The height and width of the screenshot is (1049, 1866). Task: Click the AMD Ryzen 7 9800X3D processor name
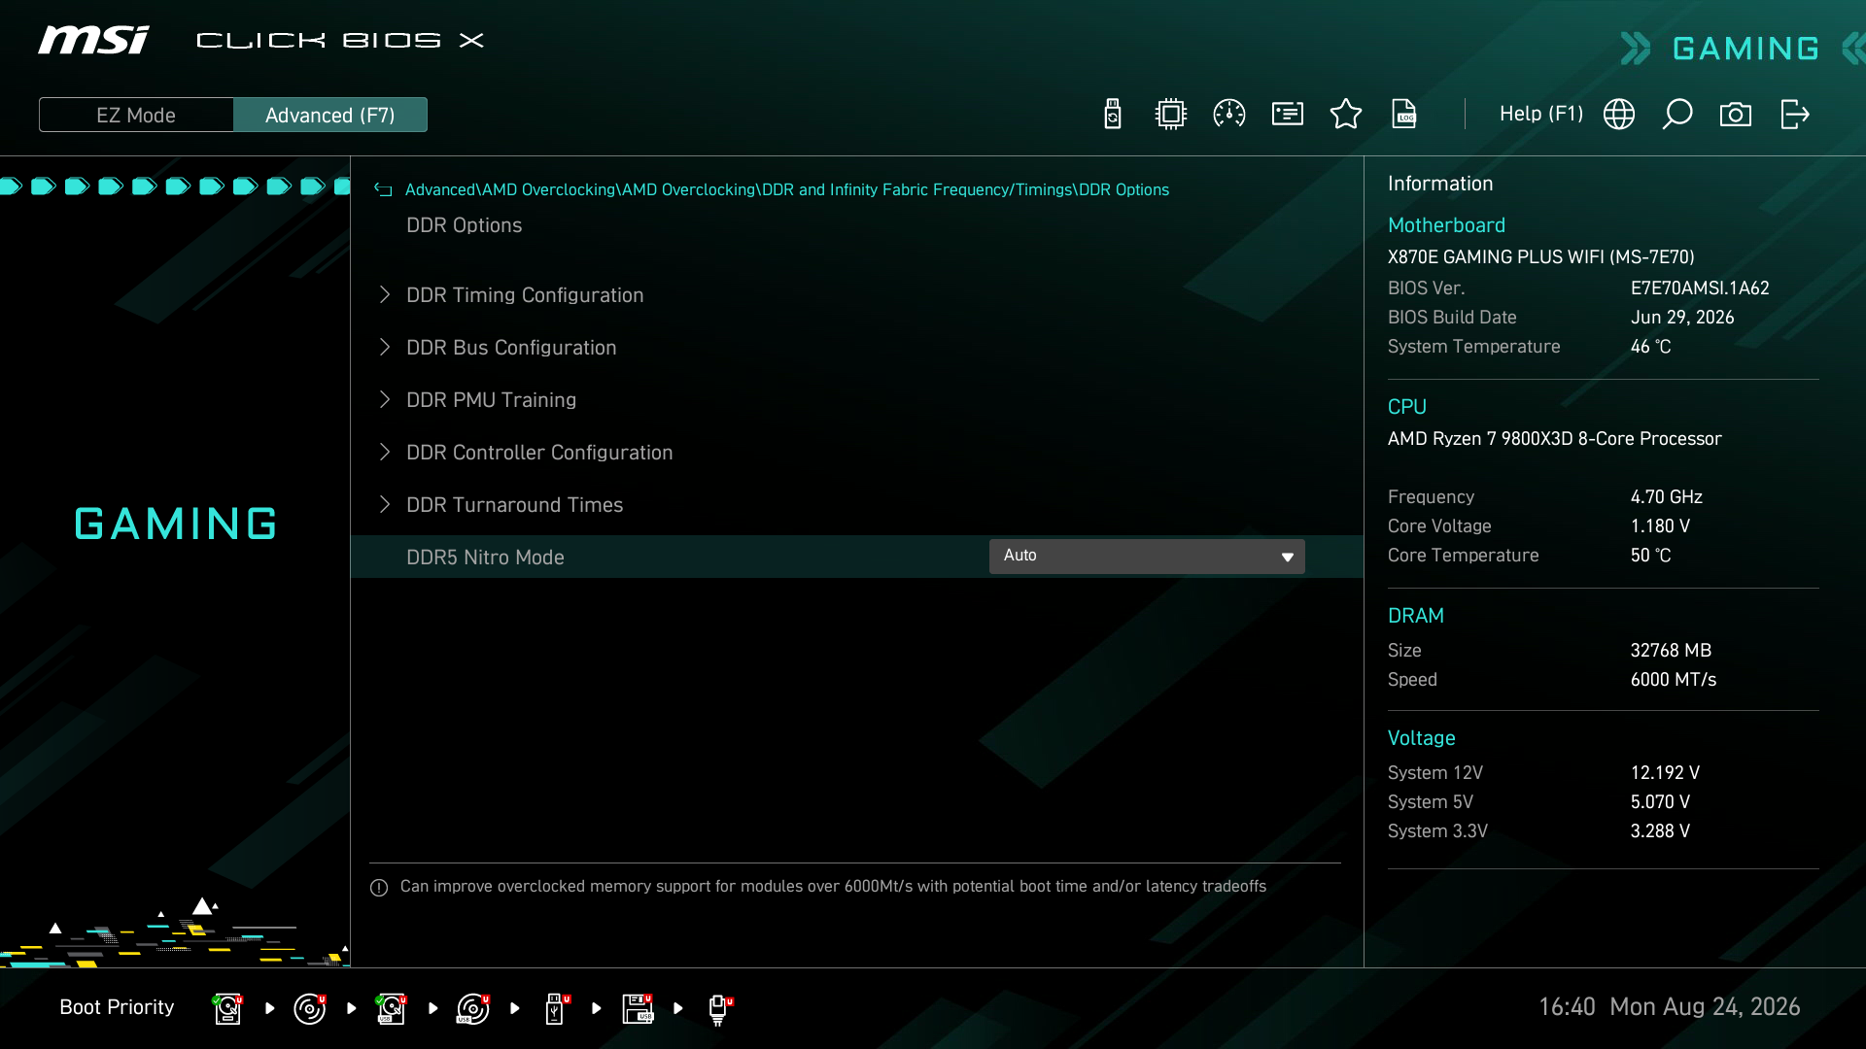pyautogui.click(x=1554, y=439)
